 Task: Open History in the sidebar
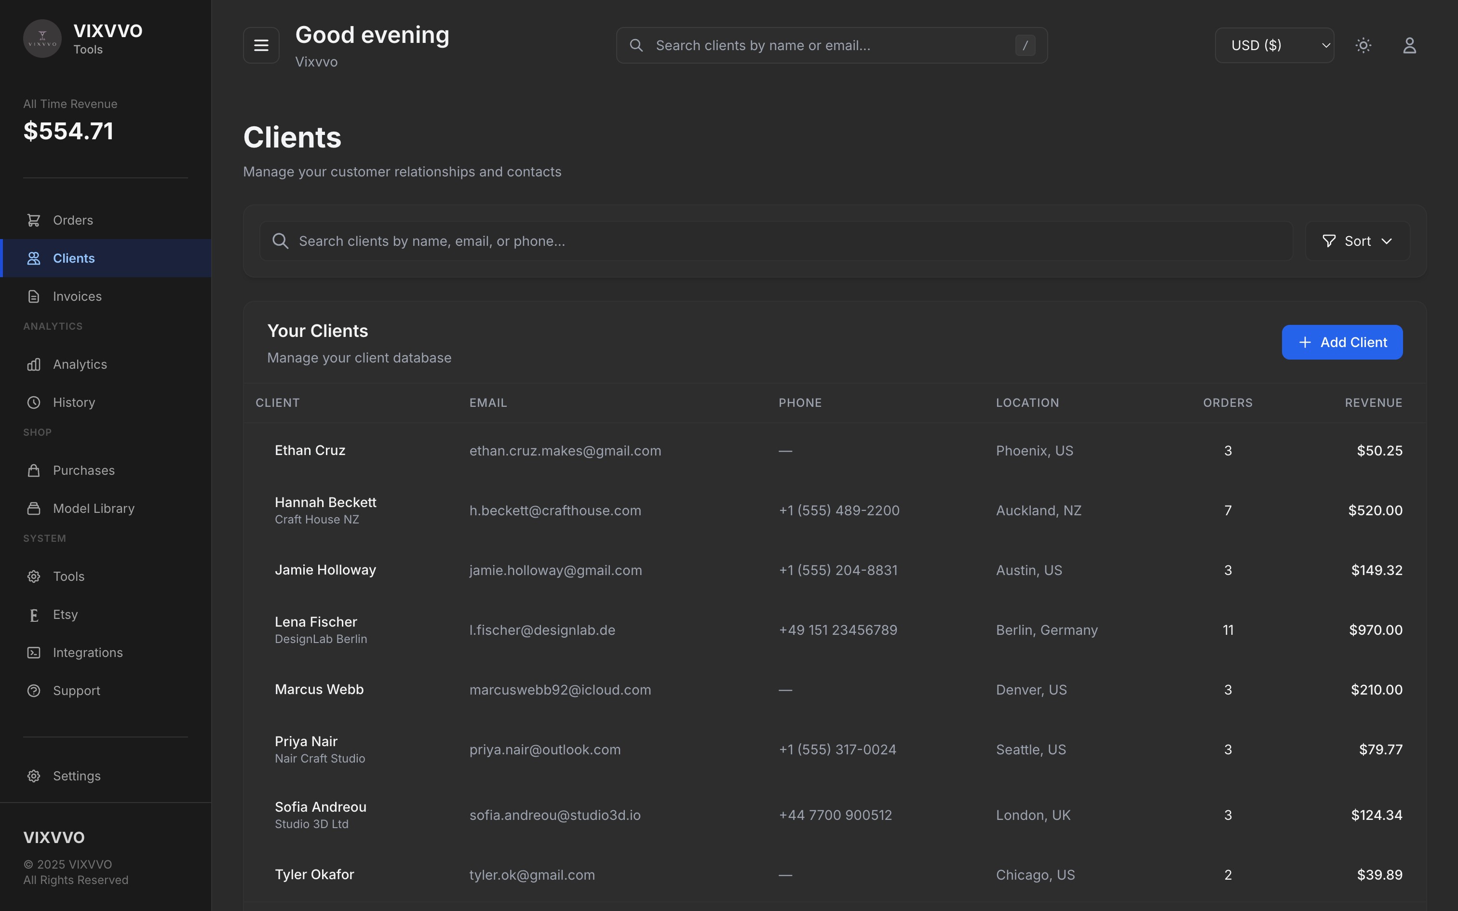[73, 402]
